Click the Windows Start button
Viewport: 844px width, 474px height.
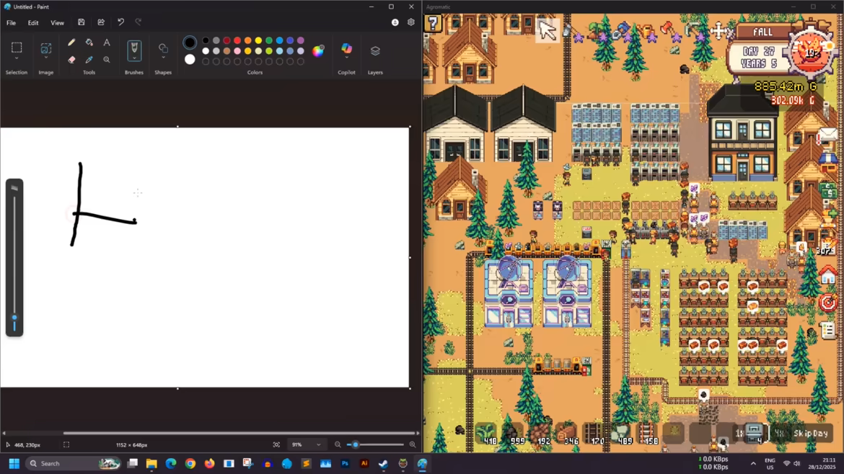pos(14,463)
